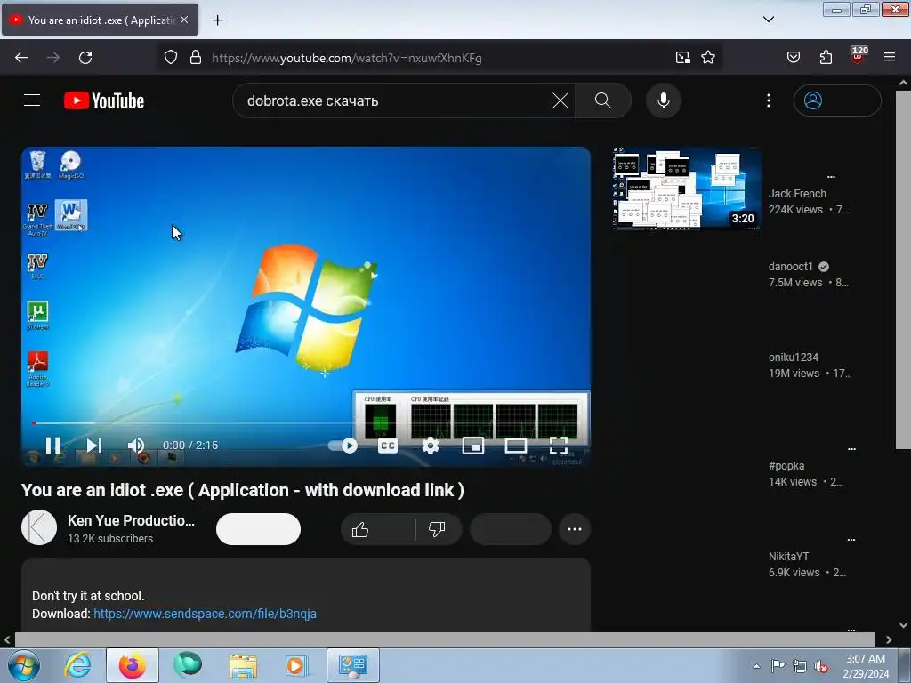Open the Windows Start menu orb
This screenshot has height=683, width=911.
pos(24,665)
